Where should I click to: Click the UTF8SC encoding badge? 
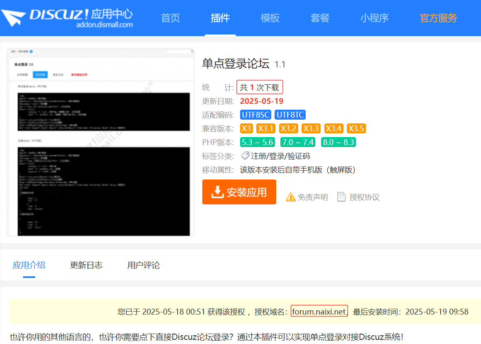[x=255, y=115]
